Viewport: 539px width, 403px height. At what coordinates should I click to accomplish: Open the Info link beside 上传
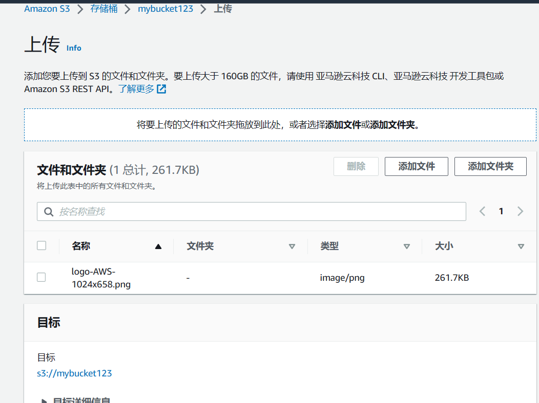(x=74, y=48)
